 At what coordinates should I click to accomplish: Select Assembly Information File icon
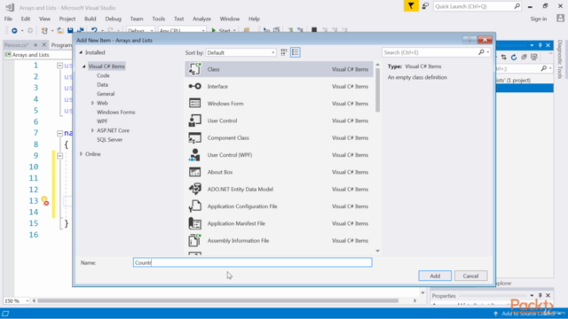(x=195, y=240)
